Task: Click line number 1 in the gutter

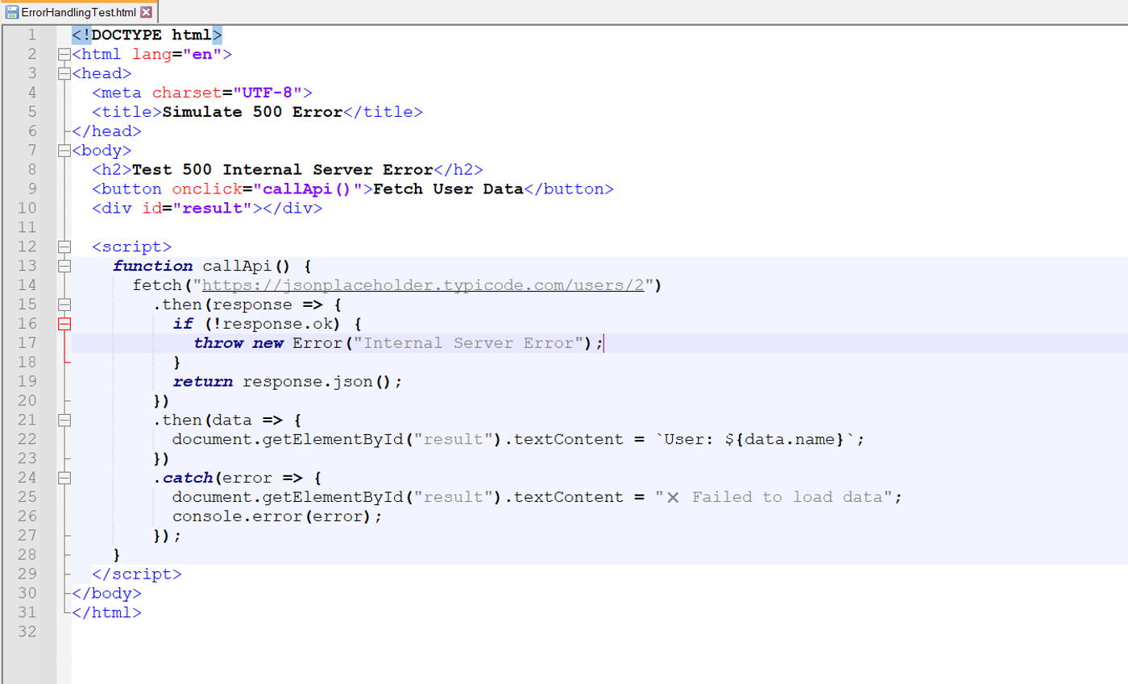Action: [x=31, y=35]
